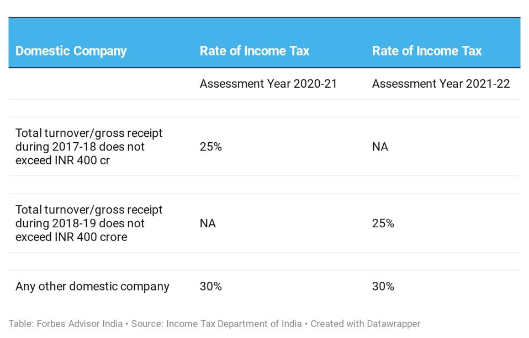Click the Assessment Year 2020-21 subheading
This screenshot has width=529, height=338.
pos(268,84)
